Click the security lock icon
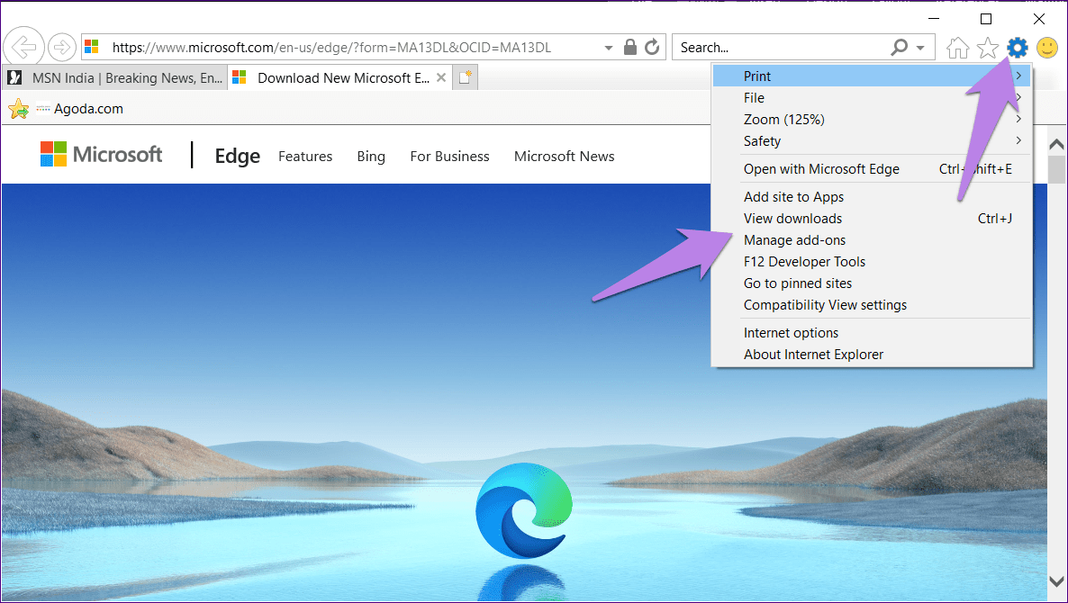 click(x=631, y=48)
